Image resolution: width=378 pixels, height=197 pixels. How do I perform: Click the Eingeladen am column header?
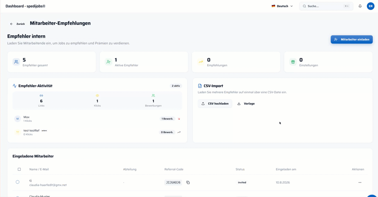click(x=286, y=170)
